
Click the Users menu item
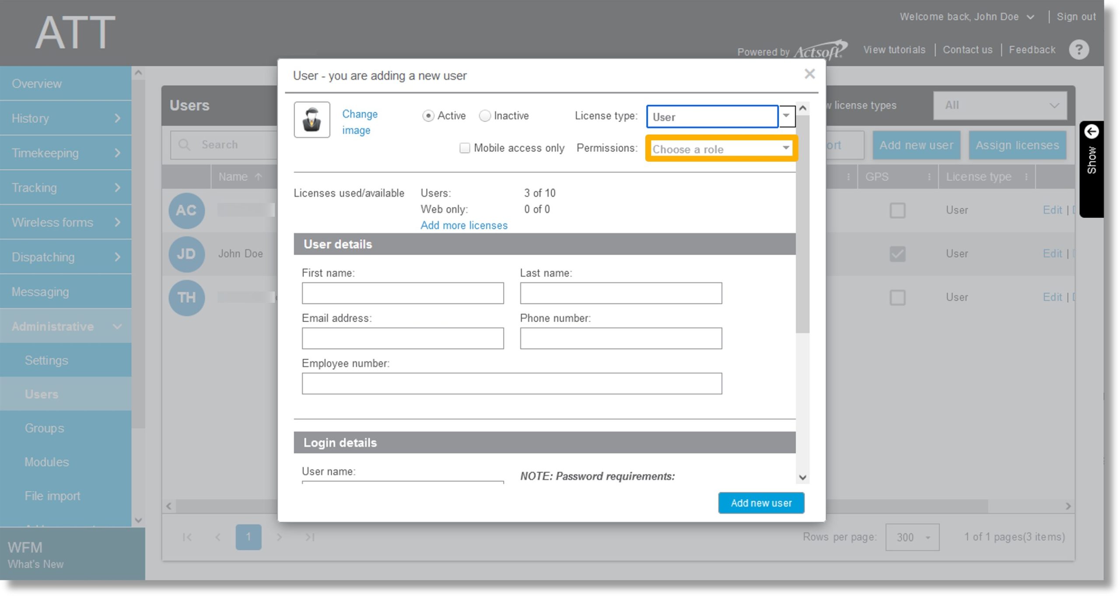coord(40,394)
